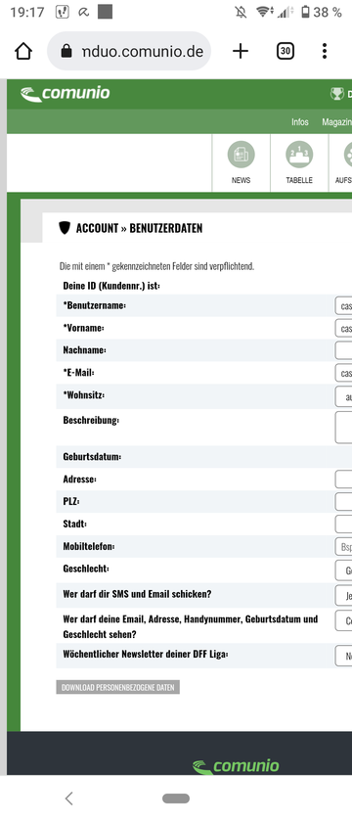
Task: Open the TABELLE ranking icon
Action: [x=299, y=163]
